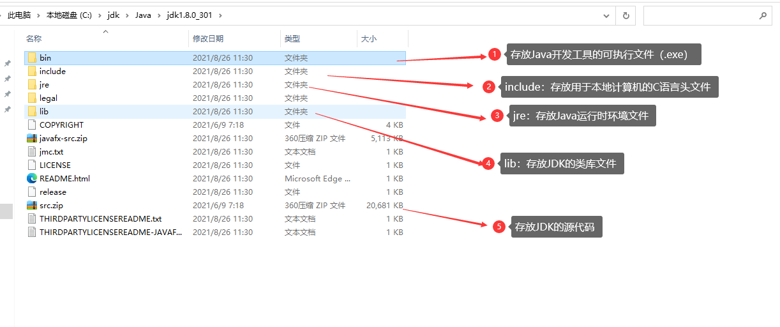Select the file name README.html
Viewport: 780px width, 327px height.
[64, 178]
